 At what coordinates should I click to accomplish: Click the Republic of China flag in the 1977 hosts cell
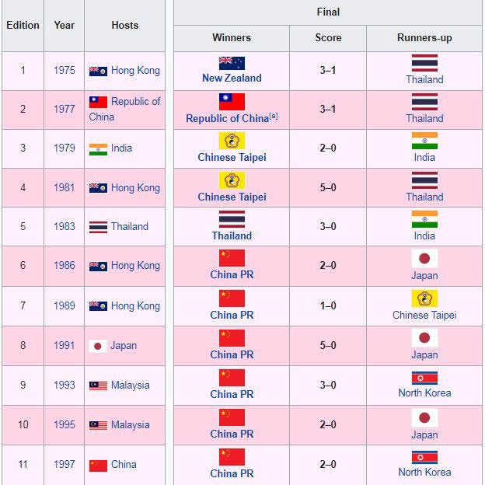click(x=98, y=102)
